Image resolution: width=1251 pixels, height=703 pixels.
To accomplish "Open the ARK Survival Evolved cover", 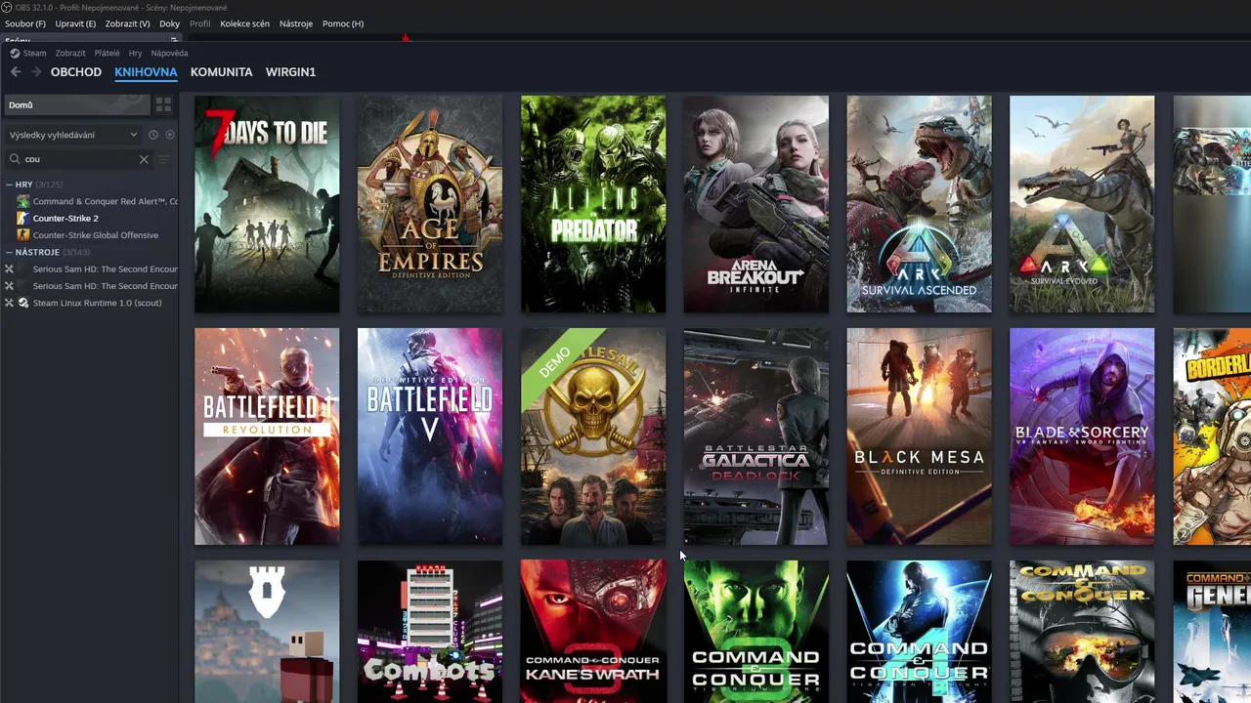I will point(1082,204).
